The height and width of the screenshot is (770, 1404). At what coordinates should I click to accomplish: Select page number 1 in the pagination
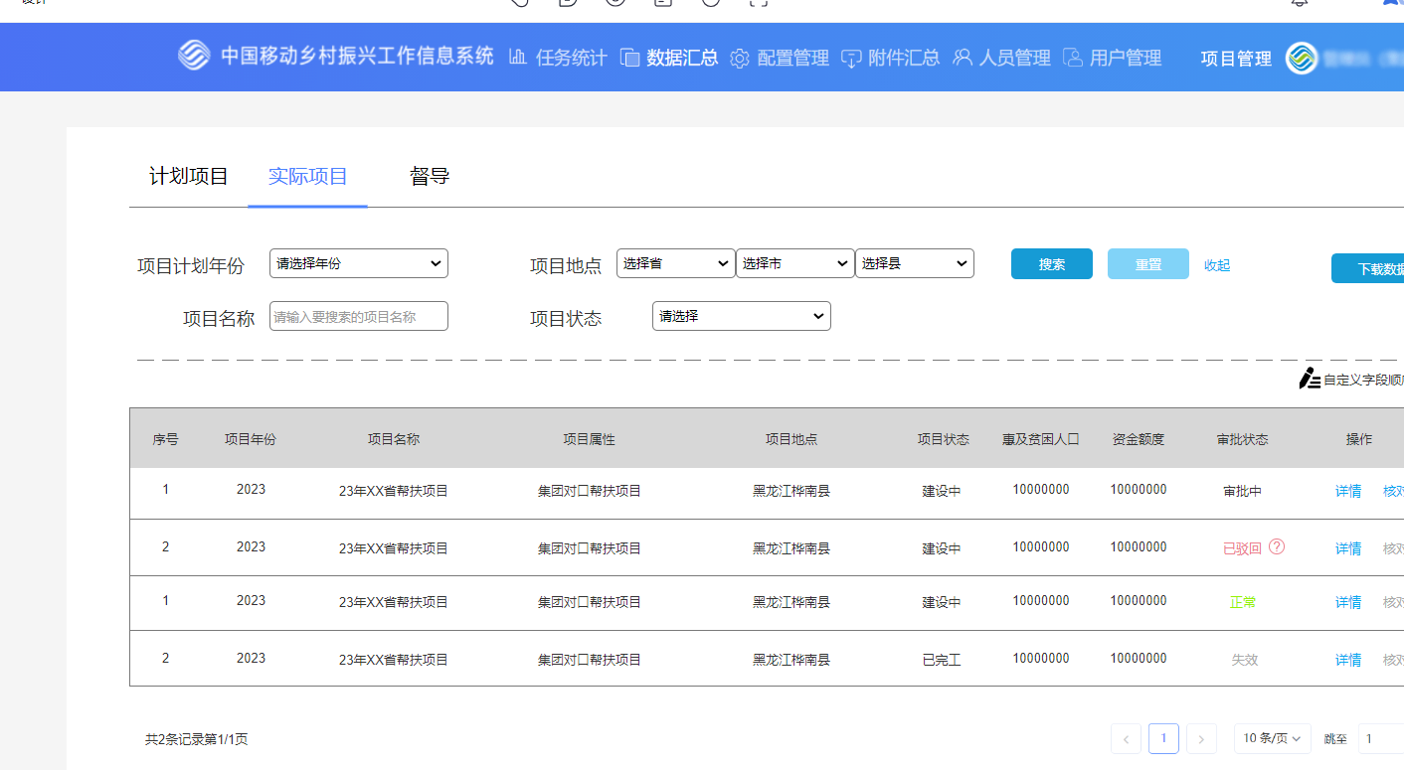(1163, 738)
